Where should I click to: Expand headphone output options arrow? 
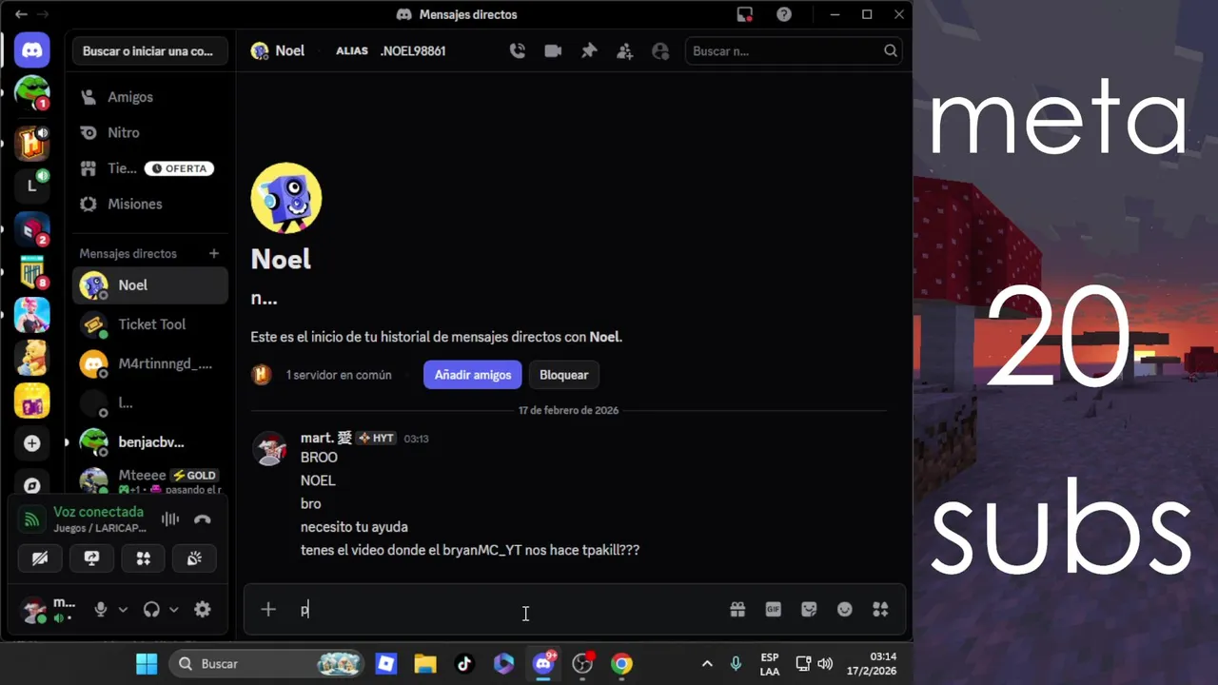pos(173,610)
